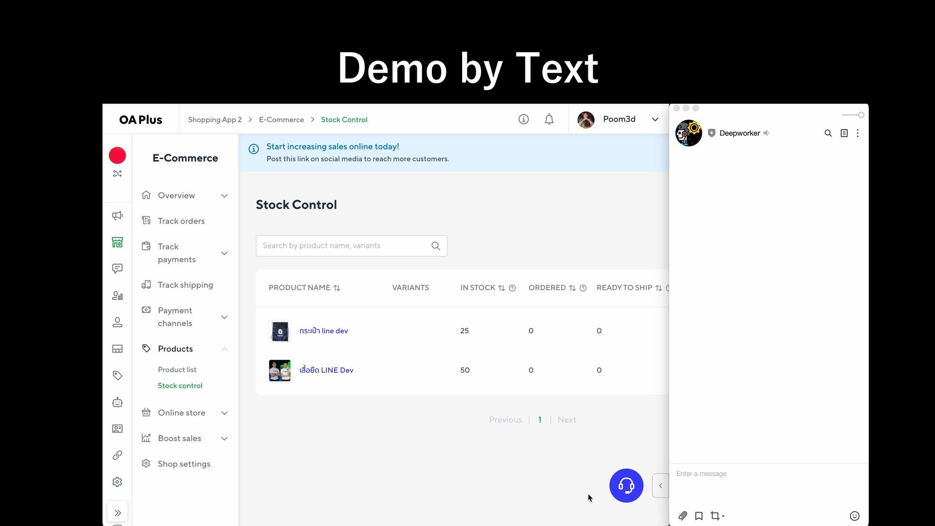Open the chain link icon in rail
The image size is (935, 526).
tap(117, 455)
